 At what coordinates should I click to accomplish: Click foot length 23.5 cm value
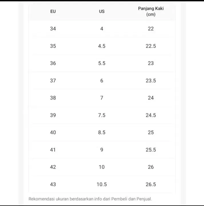(151, 80)
